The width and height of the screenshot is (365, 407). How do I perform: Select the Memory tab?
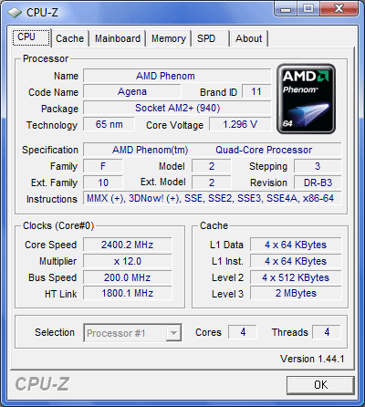point(169,38)
